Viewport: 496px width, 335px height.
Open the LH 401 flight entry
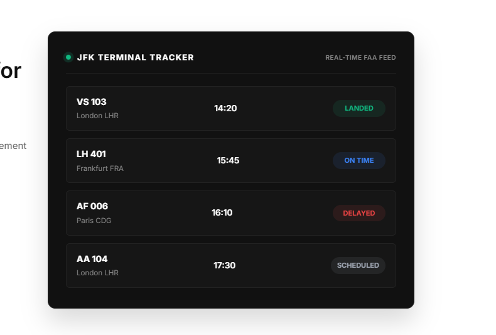point(231,160)
